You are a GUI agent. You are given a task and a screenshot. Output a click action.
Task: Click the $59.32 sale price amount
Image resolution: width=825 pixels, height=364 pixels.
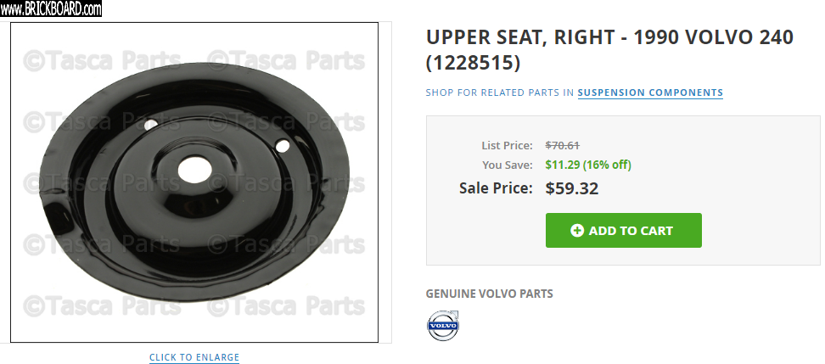click(x=571, y=188)
